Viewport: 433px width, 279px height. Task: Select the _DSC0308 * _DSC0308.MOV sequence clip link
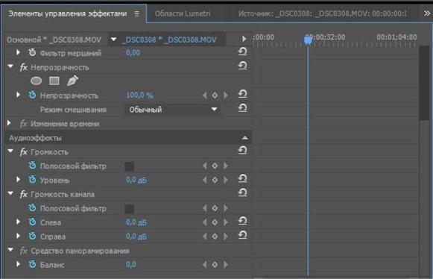[x=169, y=40]
